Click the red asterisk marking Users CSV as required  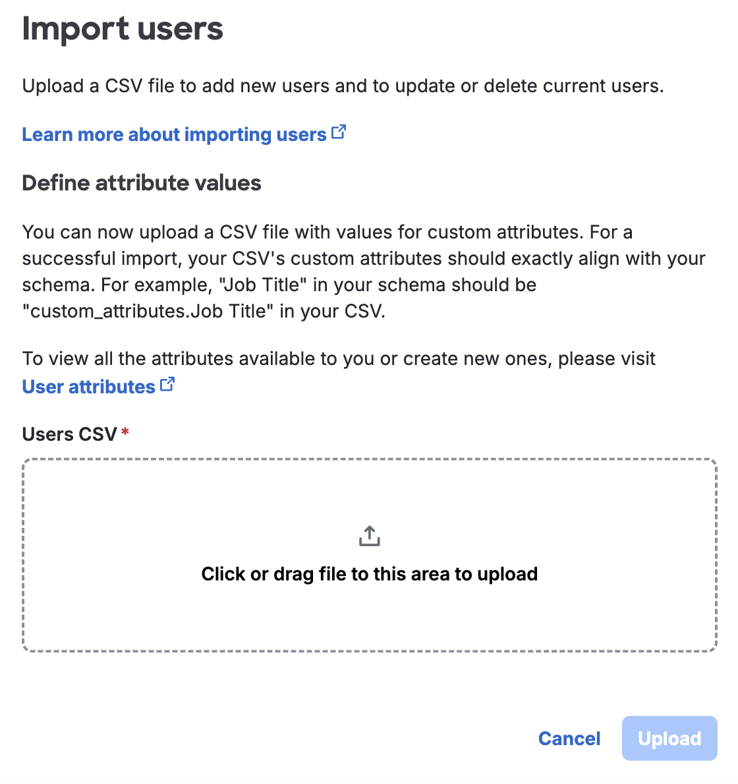click(x=125, y=431)
